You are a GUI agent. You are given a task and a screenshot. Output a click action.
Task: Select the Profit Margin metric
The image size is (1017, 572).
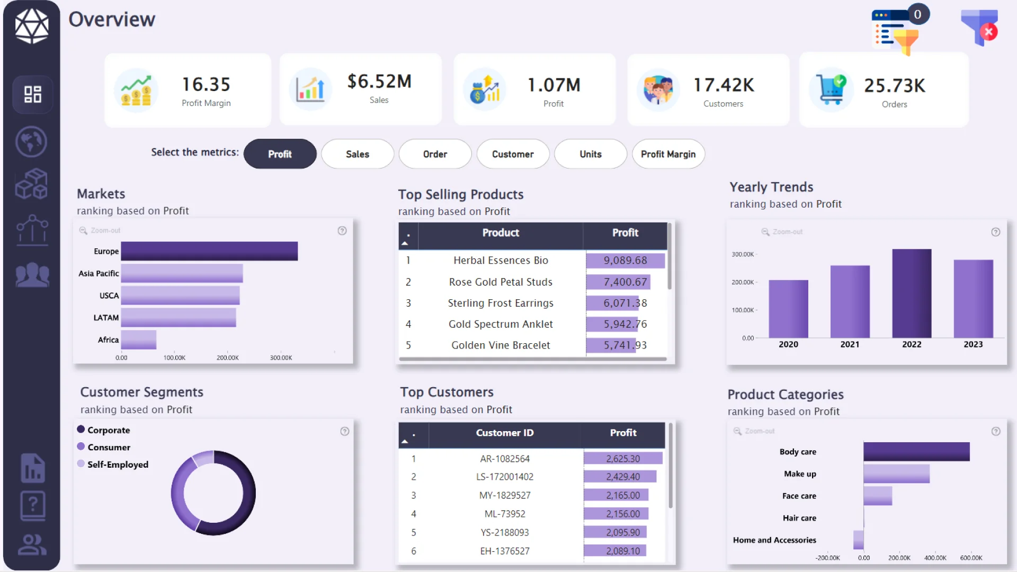point(668,154)
